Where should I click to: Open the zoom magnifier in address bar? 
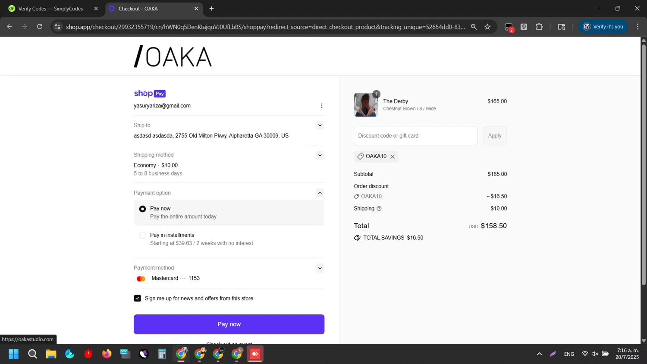(474, 27)
